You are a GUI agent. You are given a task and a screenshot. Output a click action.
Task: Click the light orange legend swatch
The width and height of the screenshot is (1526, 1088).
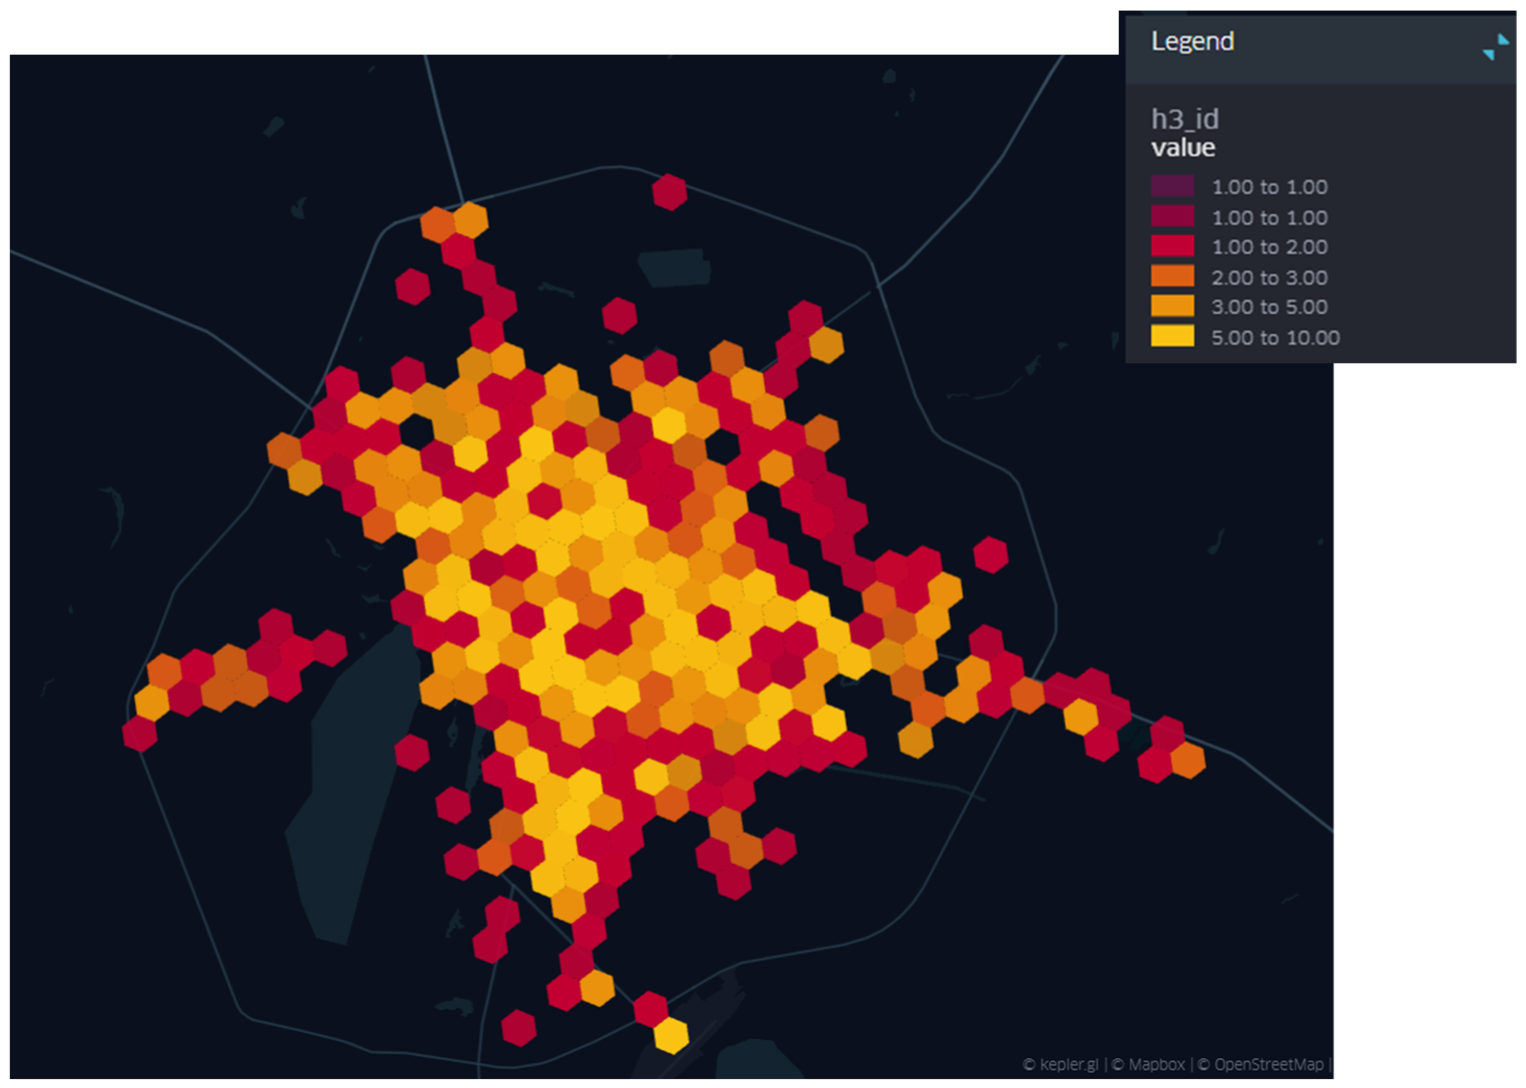[1172, 306]
